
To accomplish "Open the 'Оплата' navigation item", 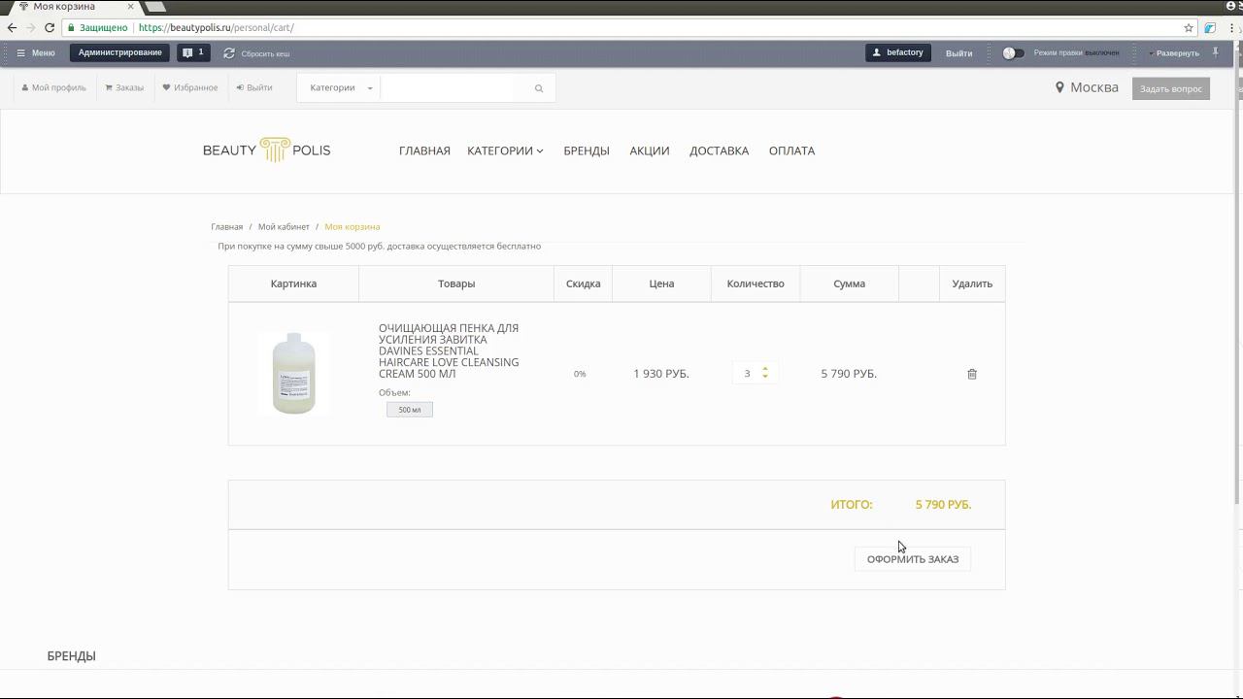I will 791,150.
